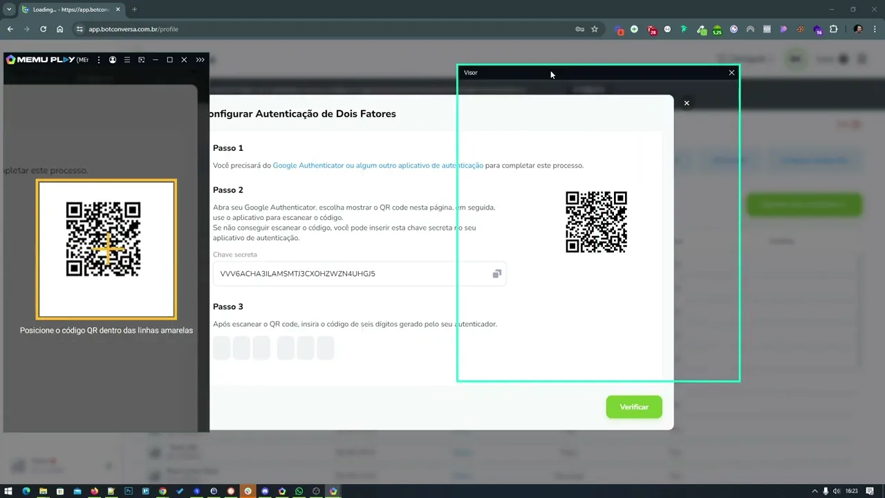Open the Chrome extensions puzzle icon
This screenshot has width=885, height=498.
click(x=833, y=29)
